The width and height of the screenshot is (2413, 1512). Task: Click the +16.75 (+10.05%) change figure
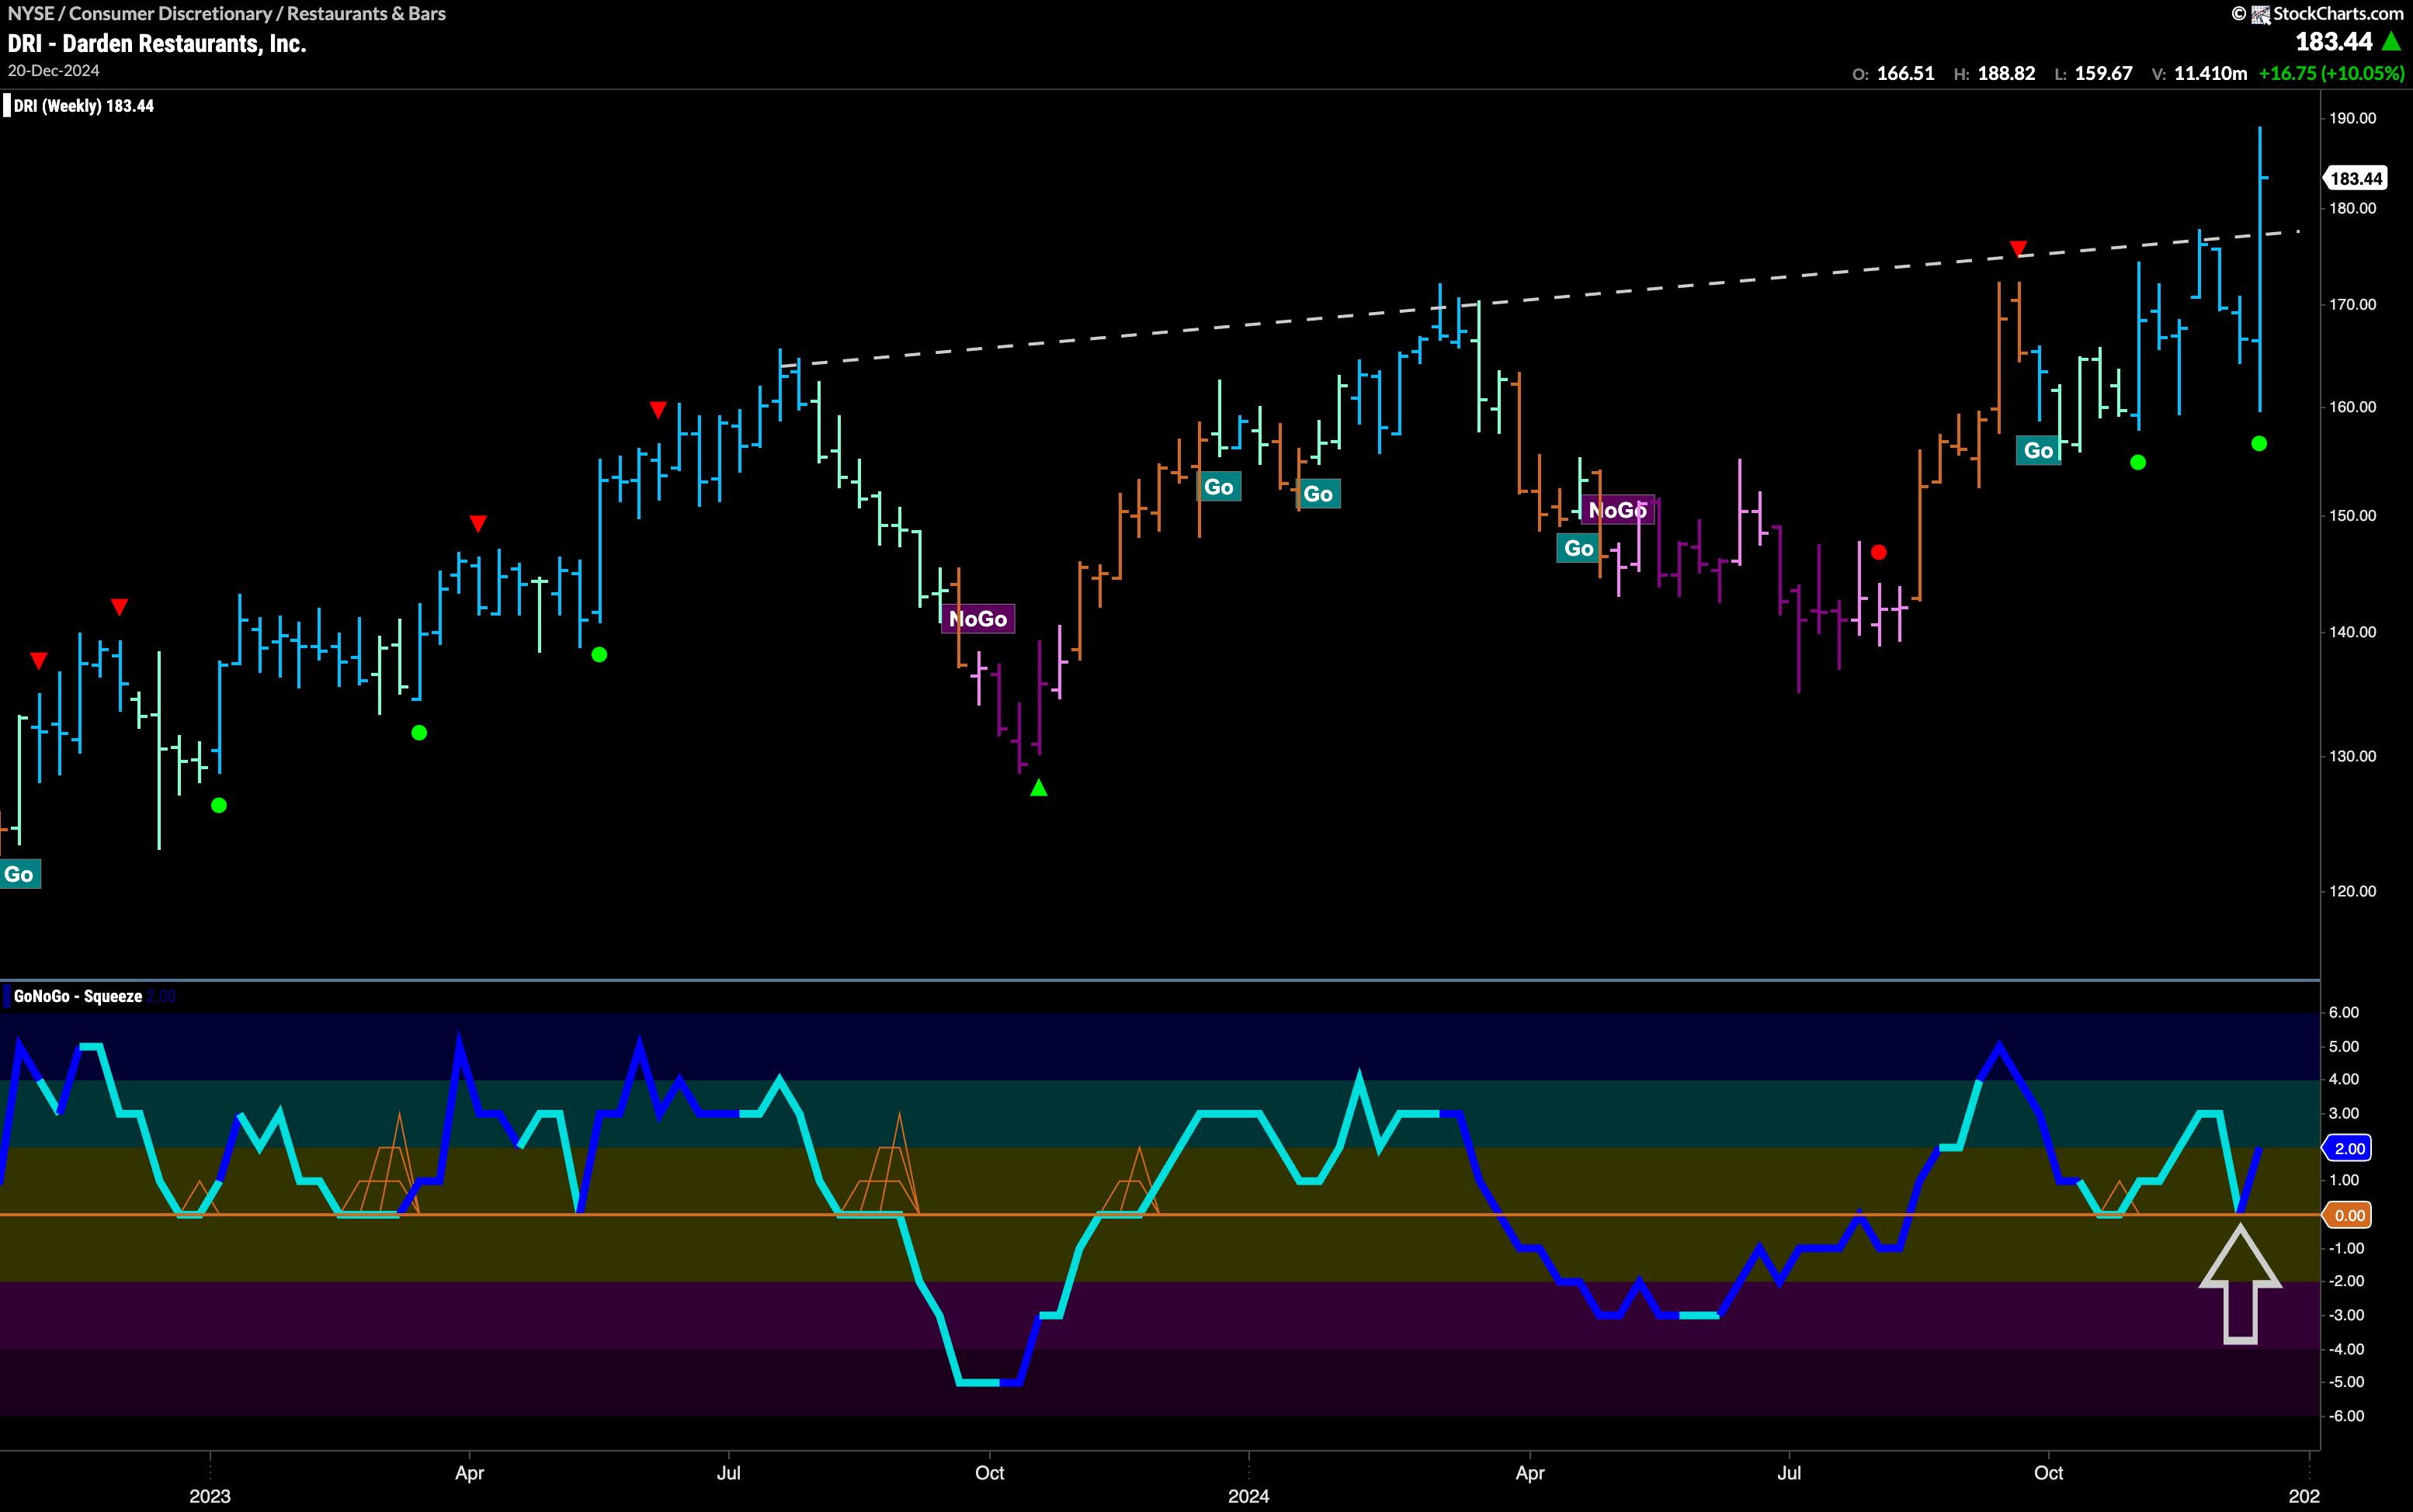2331,74
